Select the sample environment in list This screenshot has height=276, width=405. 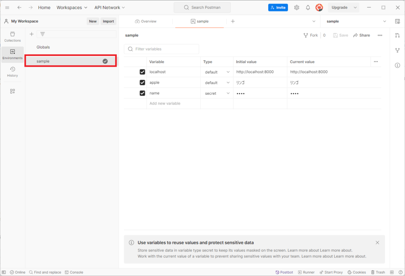point(70,61)
